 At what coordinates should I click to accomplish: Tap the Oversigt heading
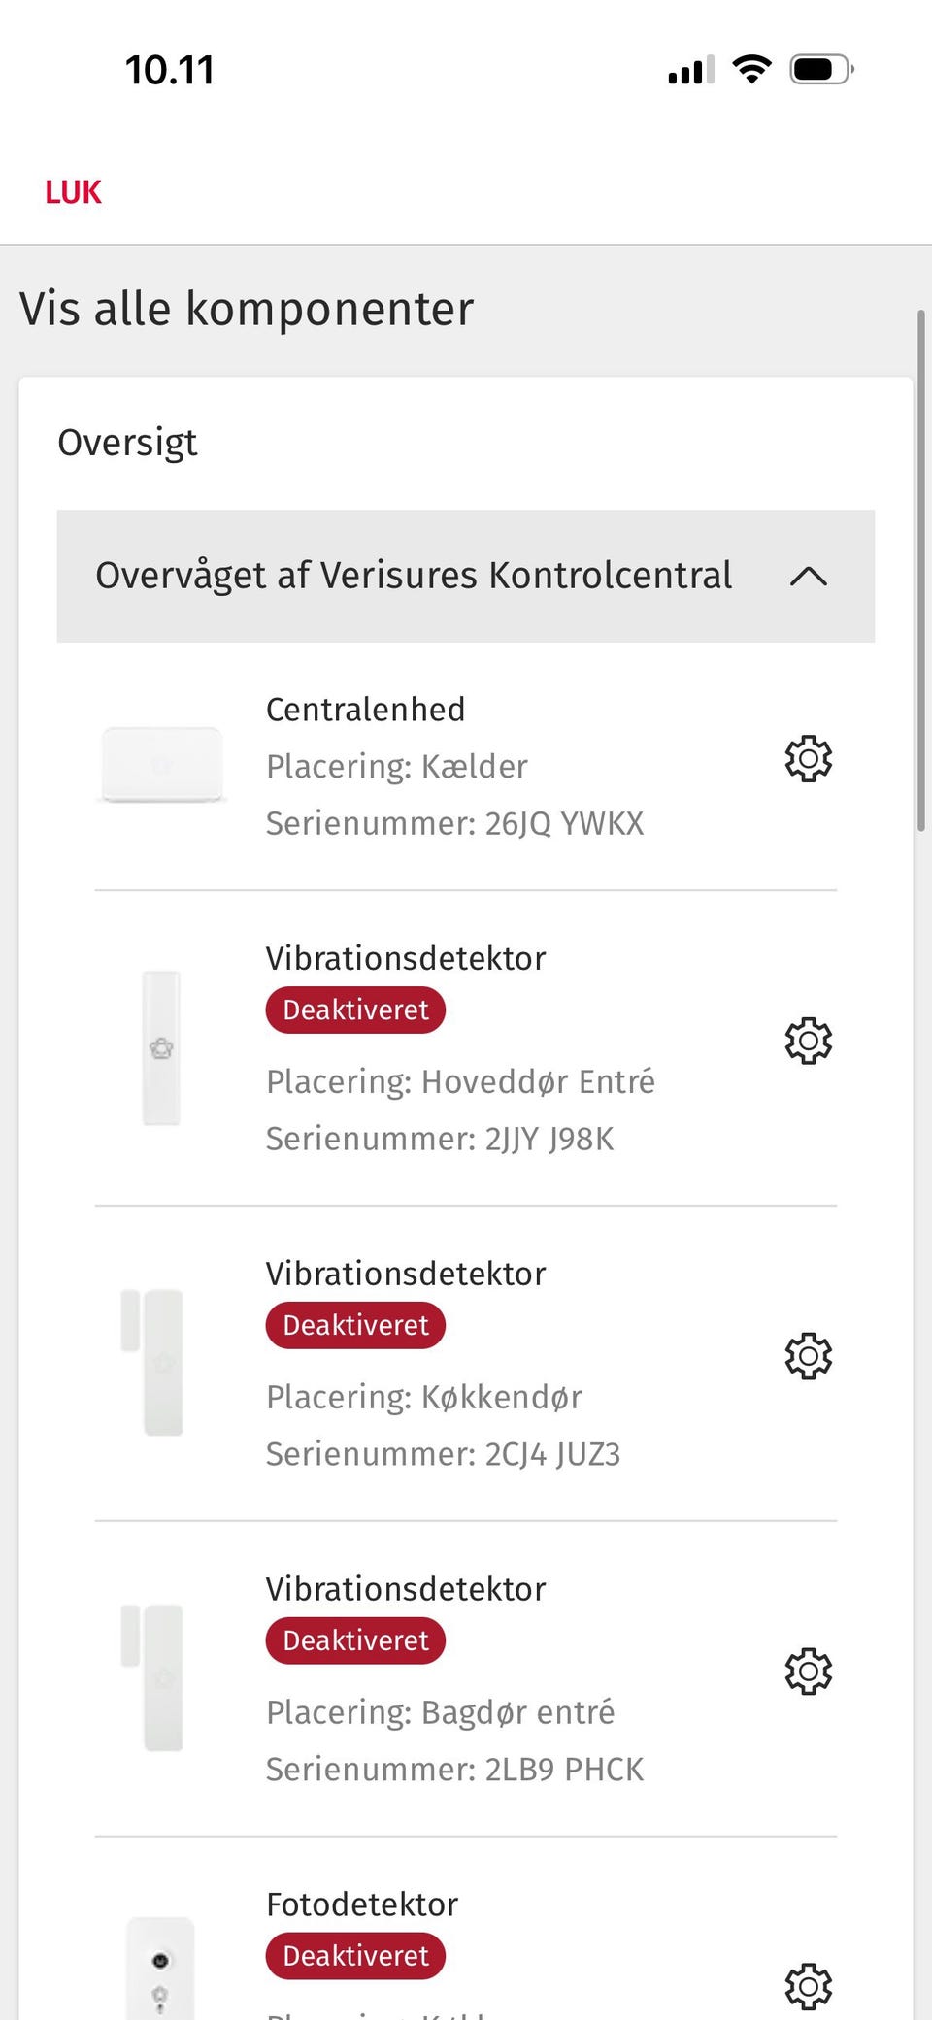point(127,443)
